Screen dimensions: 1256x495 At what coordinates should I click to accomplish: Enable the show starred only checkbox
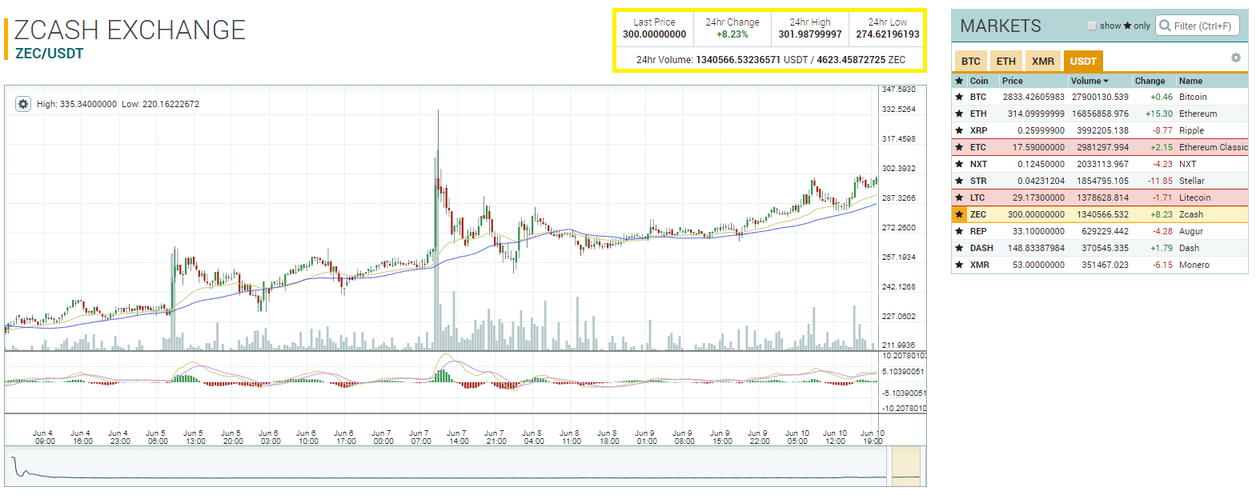coord(1091,26)
